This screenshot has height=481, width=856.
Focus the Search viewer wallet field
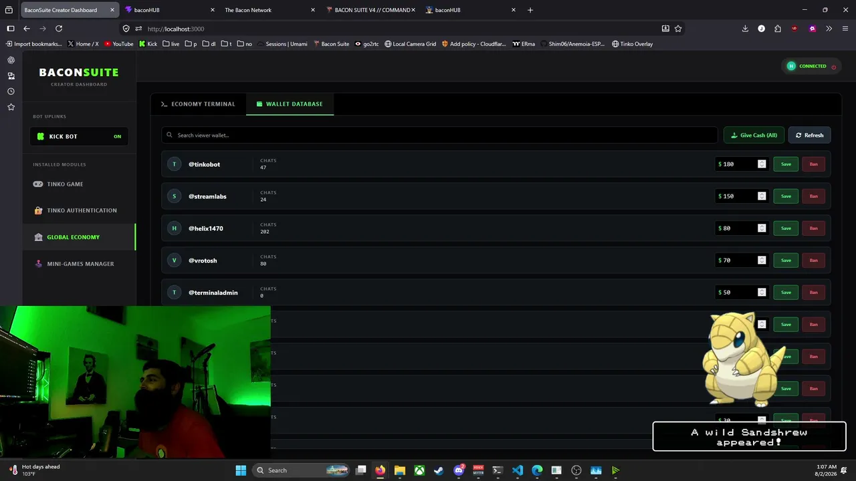point(439,135)
